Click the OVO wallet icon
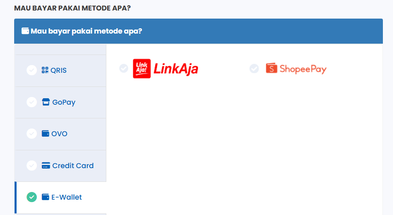Screen dimensions: 393x215 pos(45,134)
